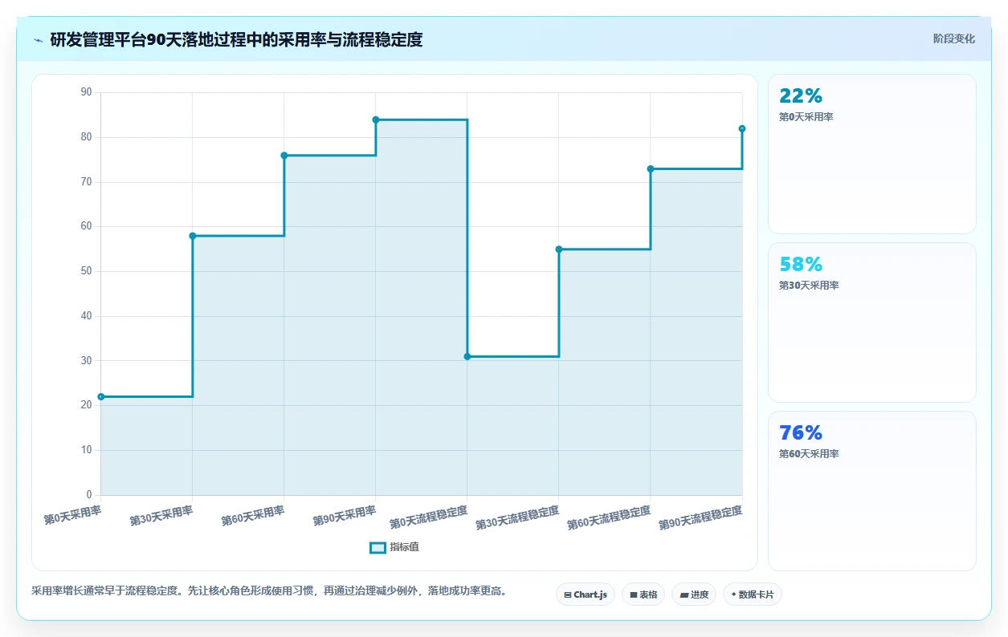Click the data point for 第0天流程稳定度
The width and height of the screenshot is (1008, 637).
click(467, 356)
